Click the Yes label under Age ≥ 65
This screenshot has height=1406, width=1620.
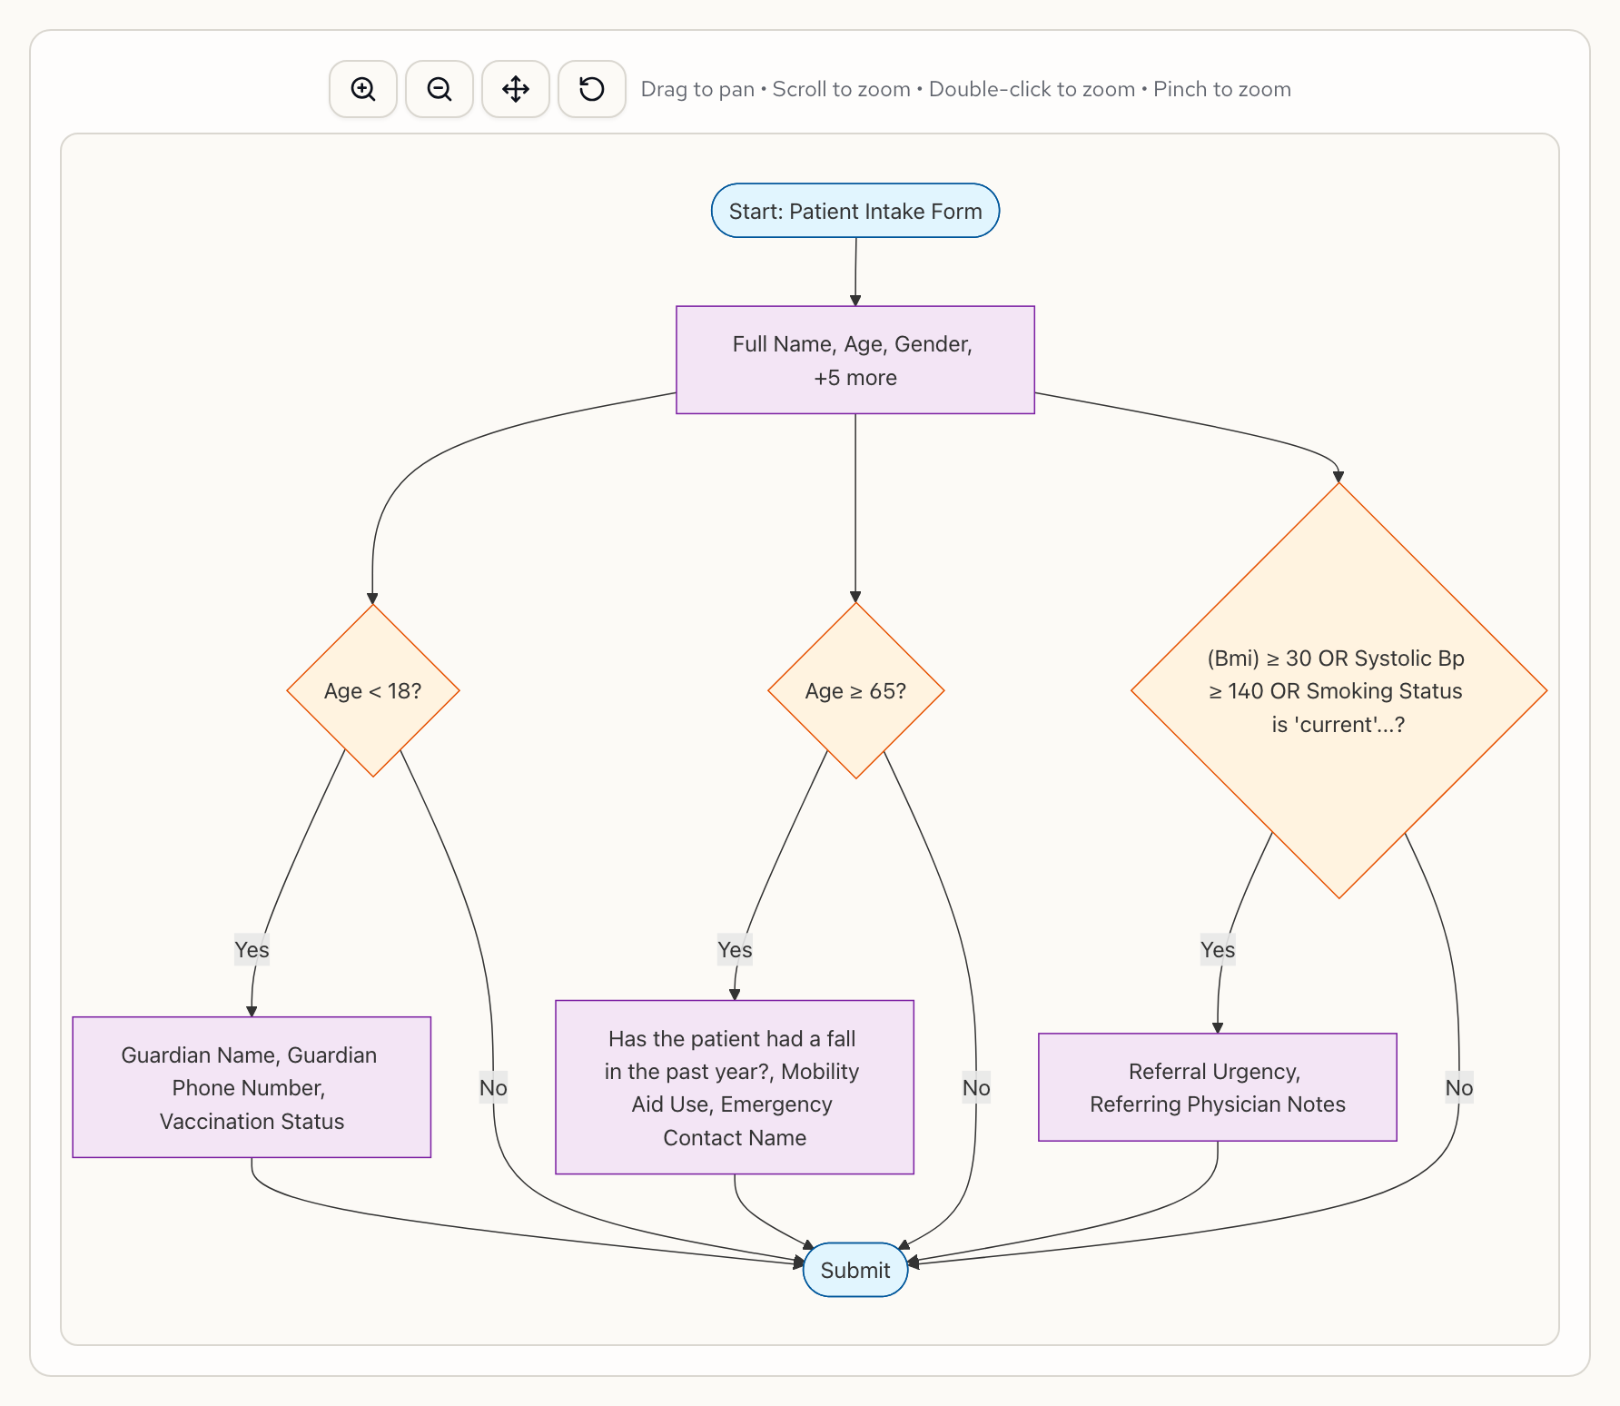[x=735, y=949]
